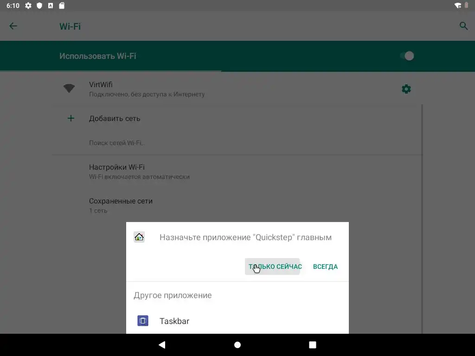Screen dimensions: 475x356
Task: Open Сохраненные сети
Action: (x=237, y=205)
